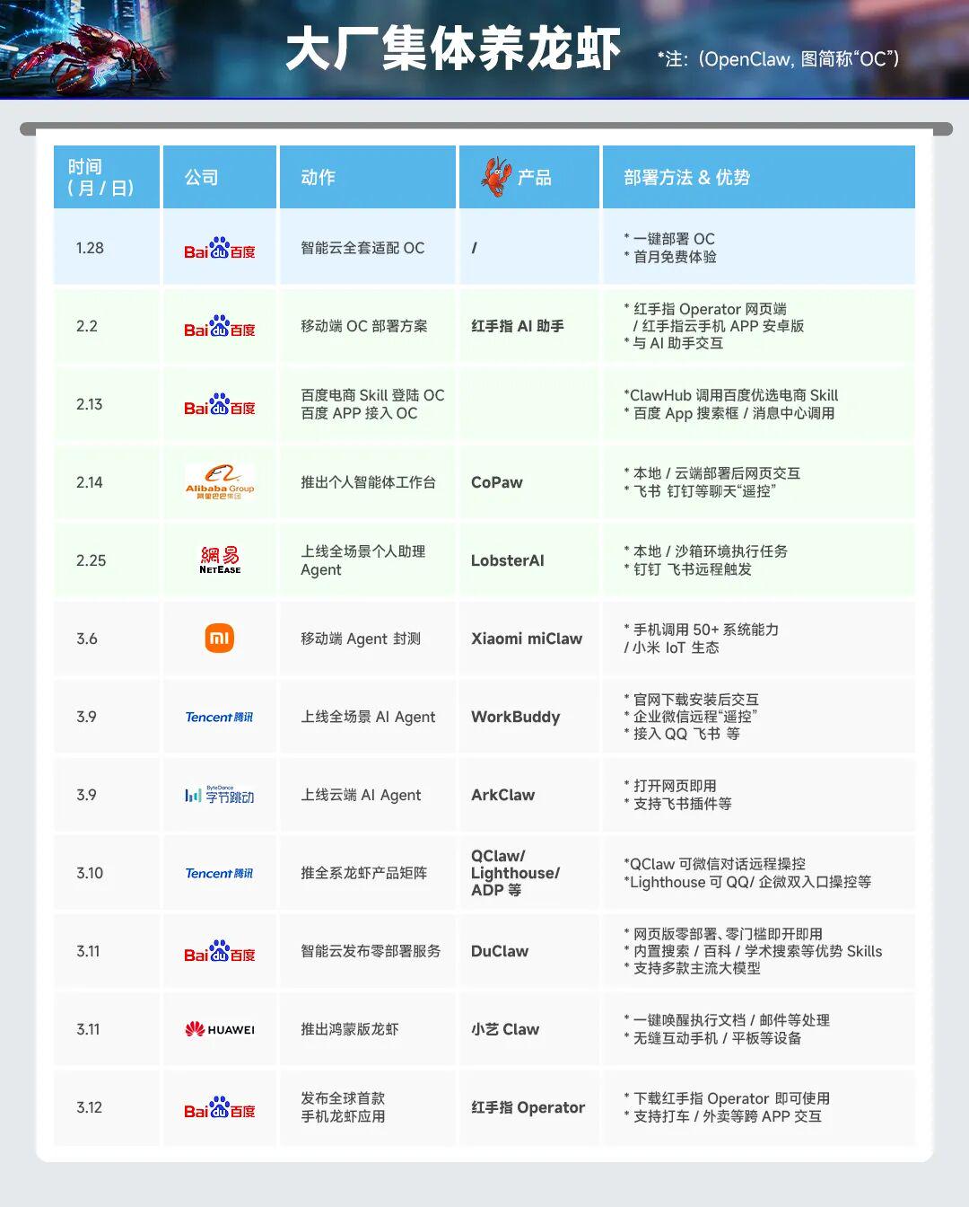Image resolution: width=969 pixels, height=1207 pixels.
Task: Click 推出鸿蒙版龙虾
Action: (x=350, y=1029)
